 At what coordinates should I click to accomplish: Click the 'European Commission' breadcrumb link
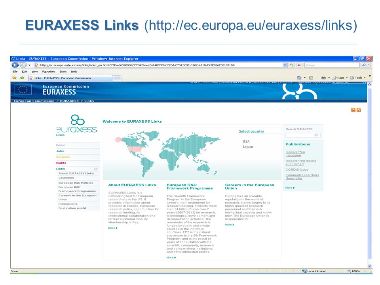pos(34,101)
